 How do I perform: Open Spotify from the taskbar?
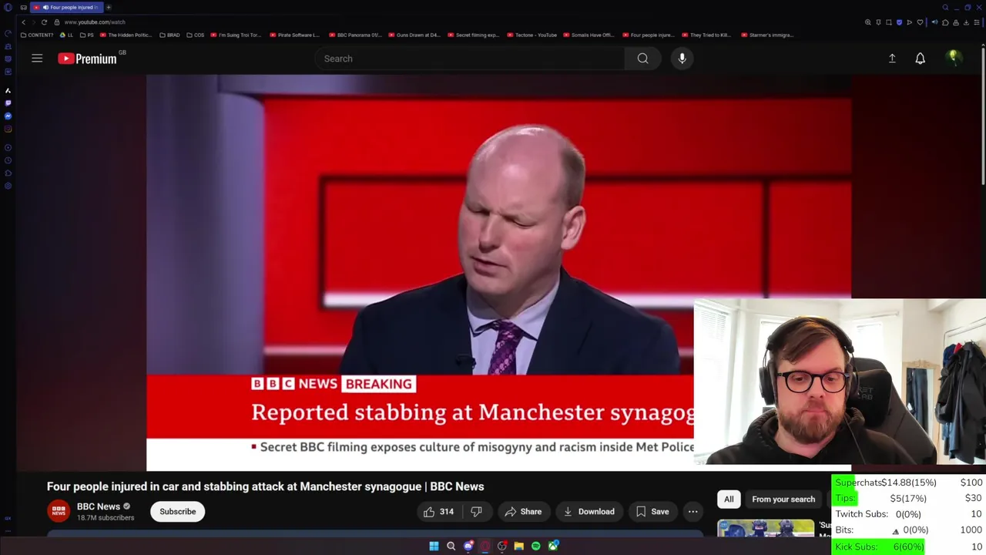pyautogui.click(x=535, y=546)
